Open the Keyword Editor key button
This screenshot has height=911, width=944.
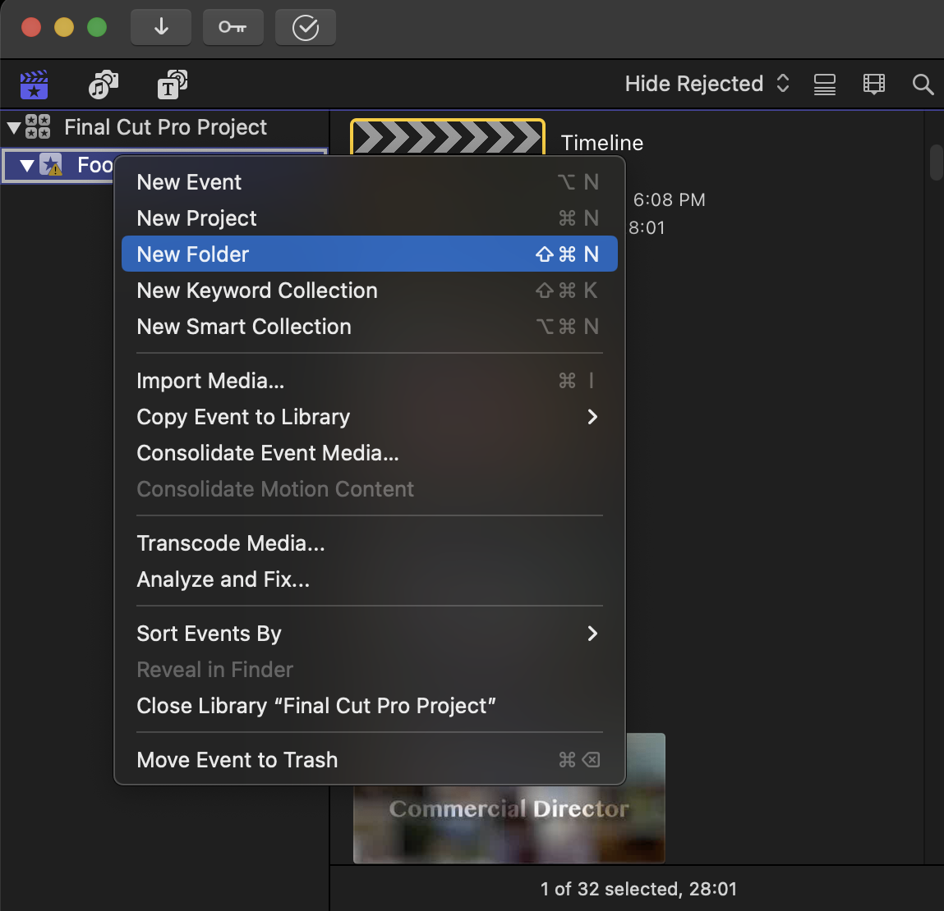[233, 27]
